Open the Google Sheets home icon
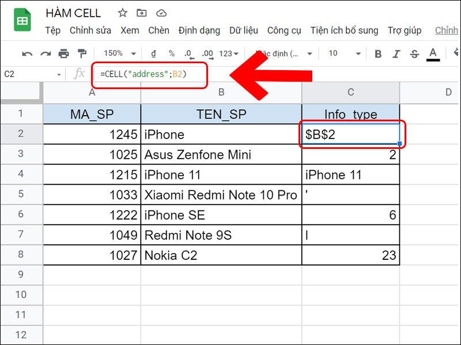The height and width of the screenshot is (345, 461). tap(21, 20)
